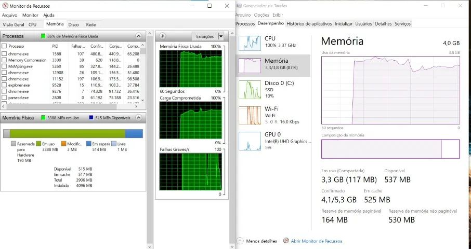Screen dimensions: 471x249
Task: Check the chrome.exe PID 11152 checkbox
Action: [x=4, y=79]
